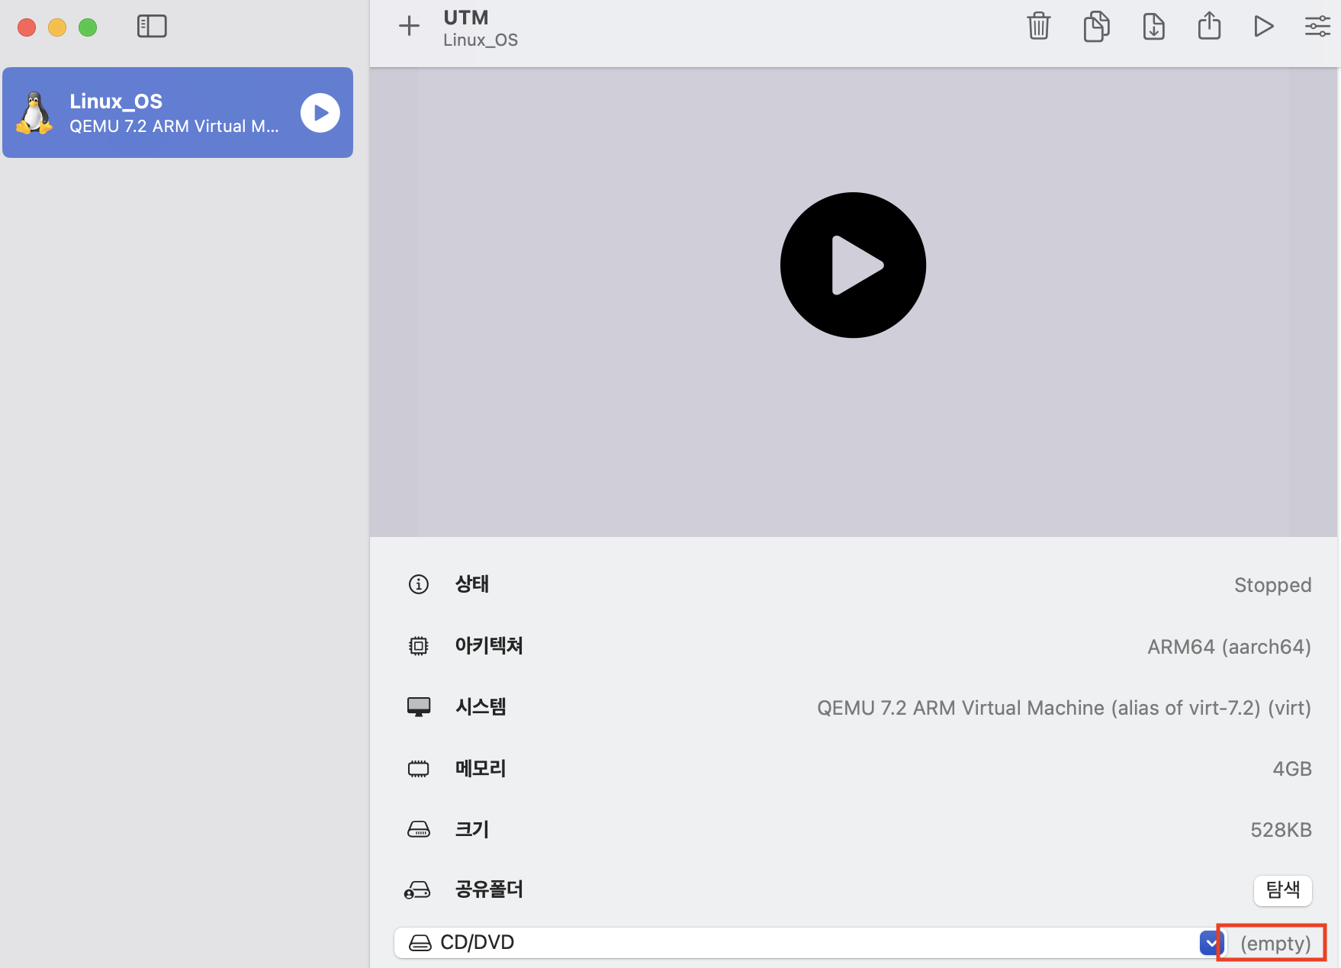
Task: Click the yellow minimize window button
Action: click(x=57, y=27)
